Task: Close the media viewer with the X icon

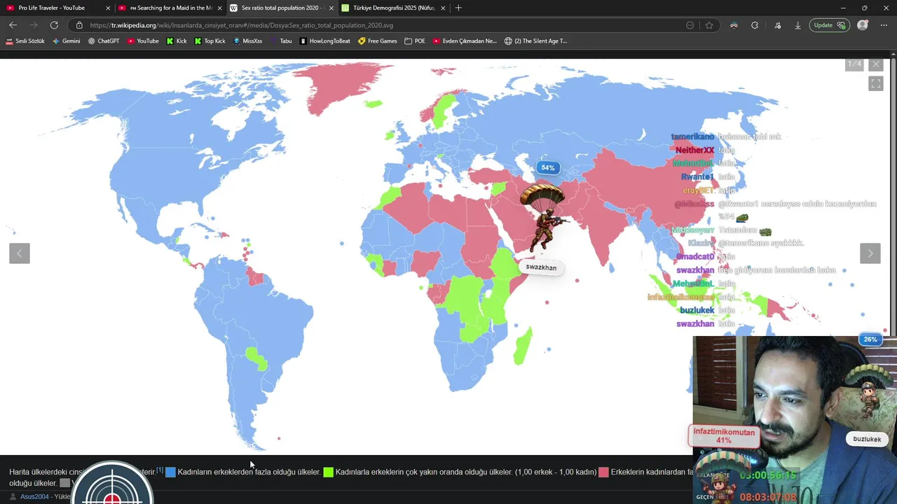Action: coord(876,64)
